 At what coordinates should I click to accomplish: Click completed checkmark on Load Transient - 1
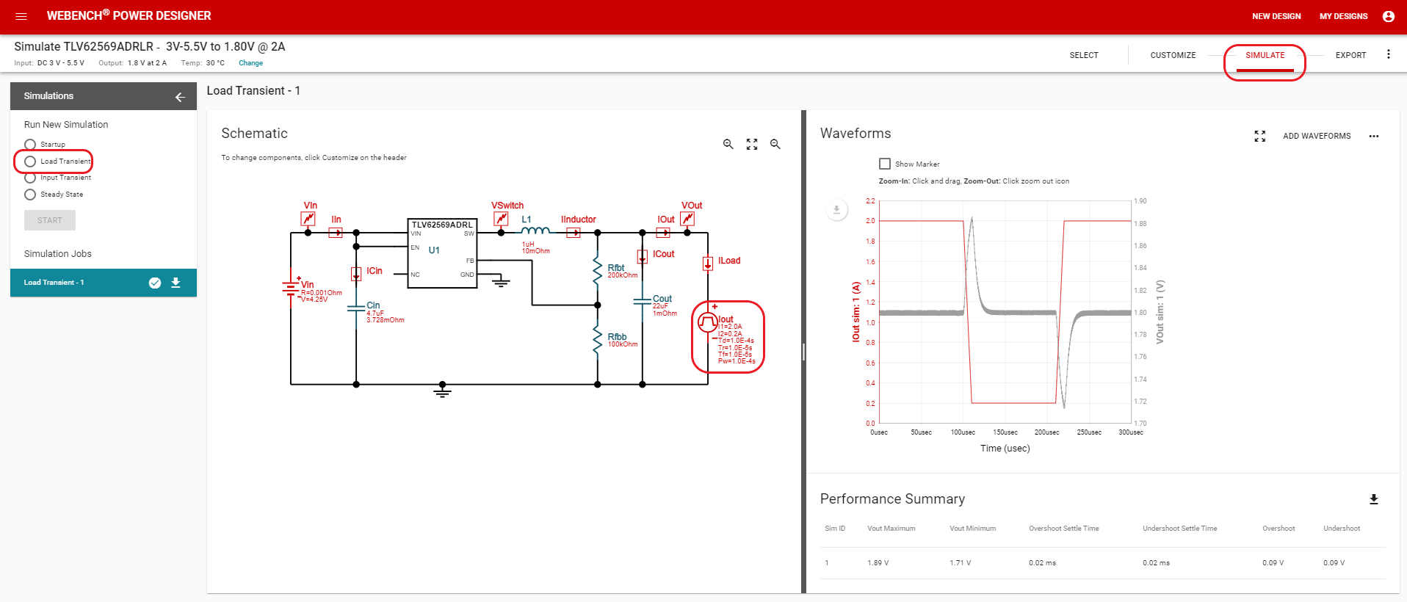coord(155,283)
